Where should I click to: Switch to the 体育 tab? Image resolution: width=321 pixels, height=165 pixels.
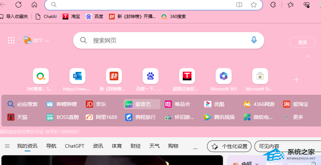click(x=117, y=146)
